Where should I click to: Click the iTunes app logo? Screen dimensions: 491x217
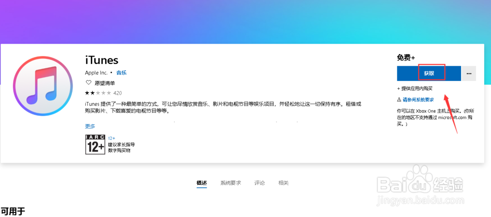click(x=42, y=86)
